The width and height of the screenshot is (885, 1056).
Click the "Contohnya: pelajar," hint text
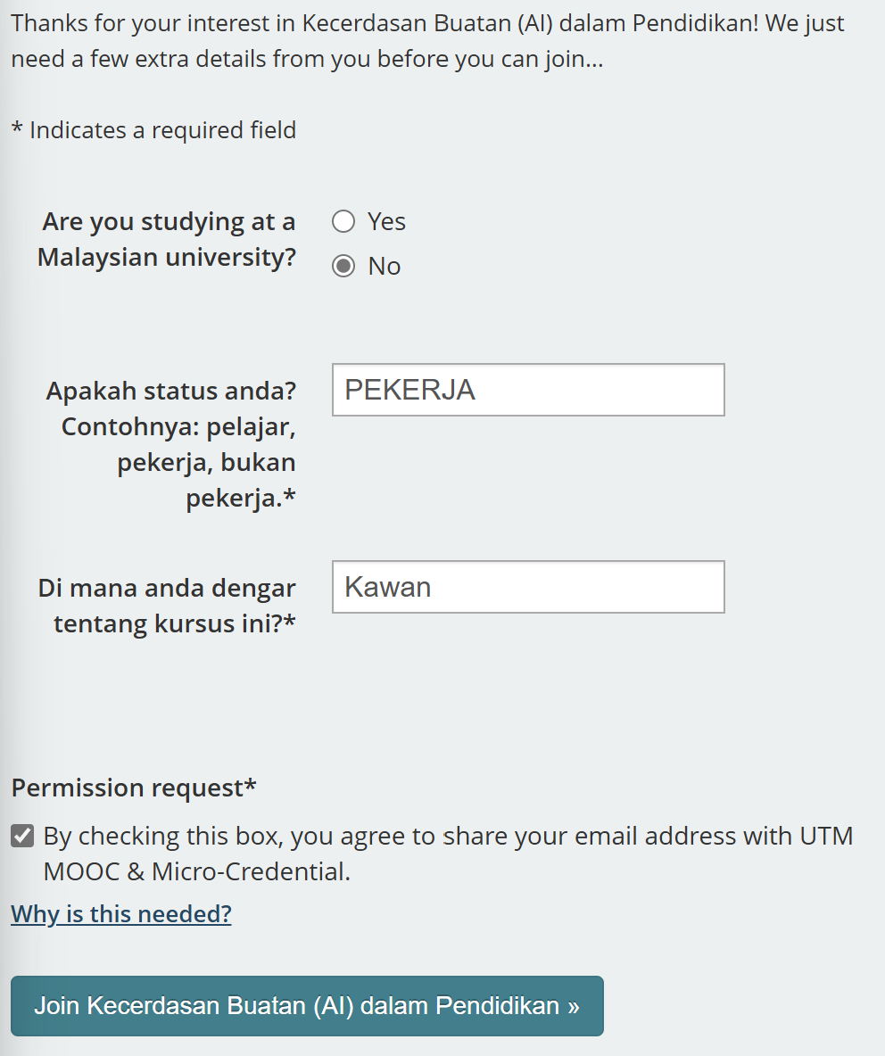pyautogui.click(x=178, y=427)
